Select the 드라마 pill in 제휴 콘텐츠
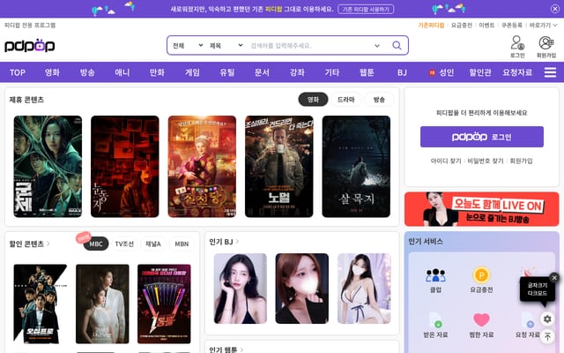Image resolution: width=564 pixels, height=353 pixels. coord(345,100)
